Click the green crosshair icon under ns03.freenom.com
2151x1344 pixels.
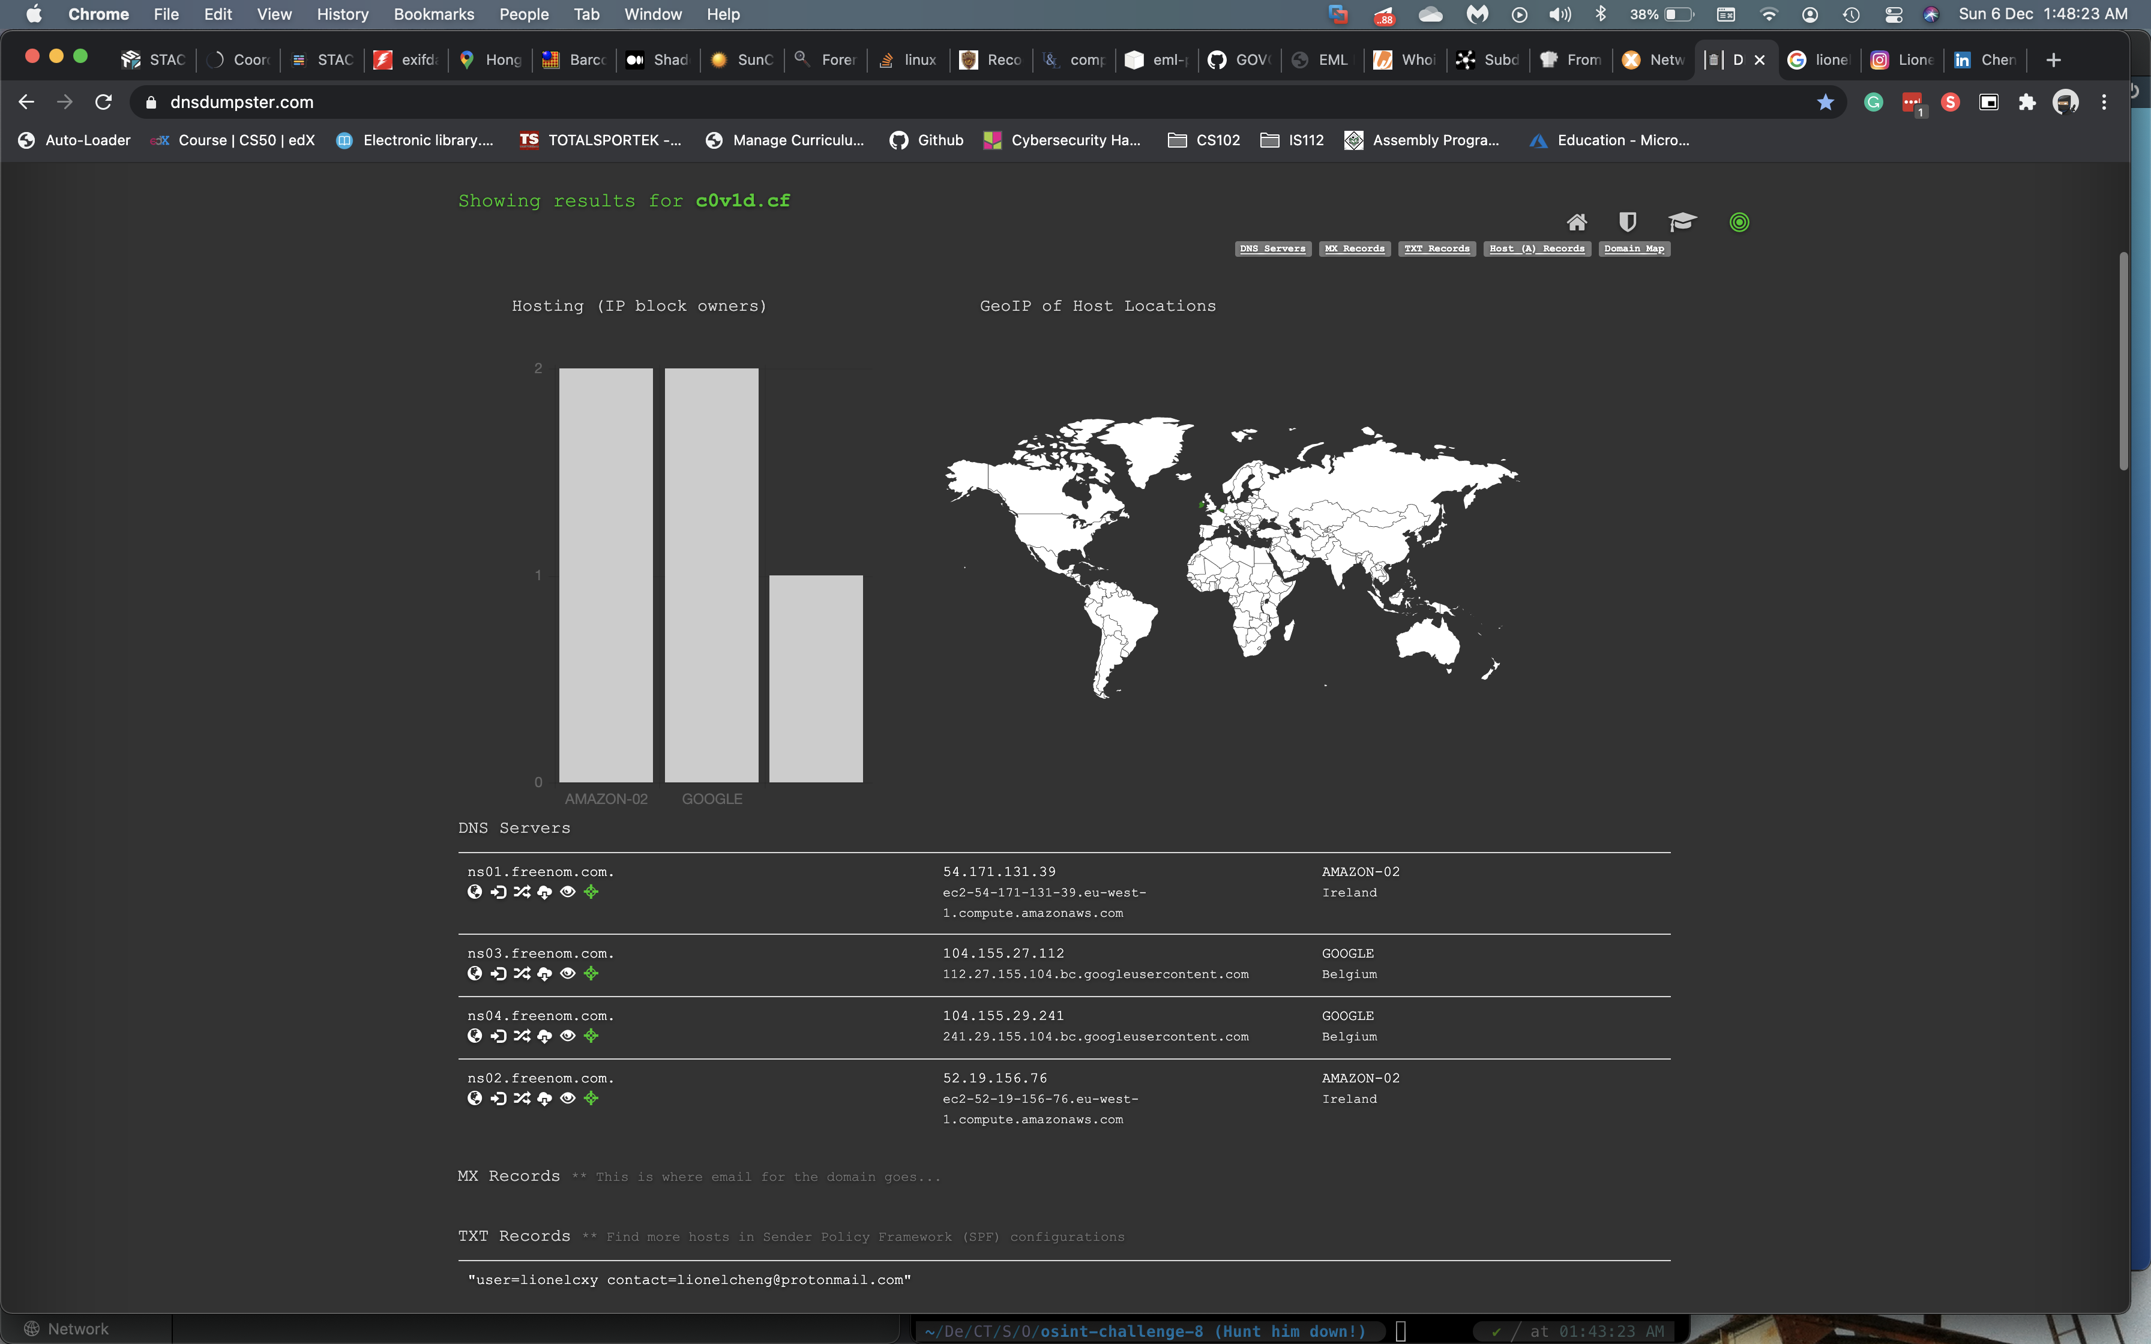pos(591,973)
